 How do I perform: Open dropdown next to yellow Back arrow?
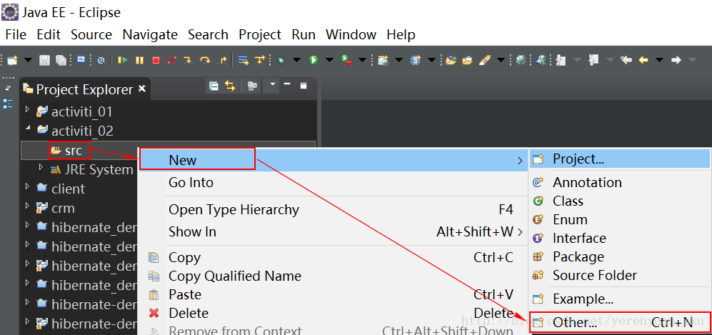[659, 60]
